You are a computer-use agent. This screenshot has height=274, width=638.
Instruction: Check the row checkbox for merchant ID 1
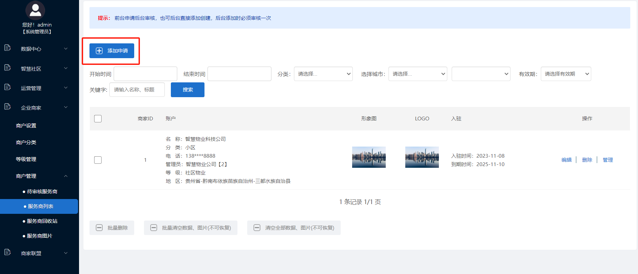(x=98, y=160)
